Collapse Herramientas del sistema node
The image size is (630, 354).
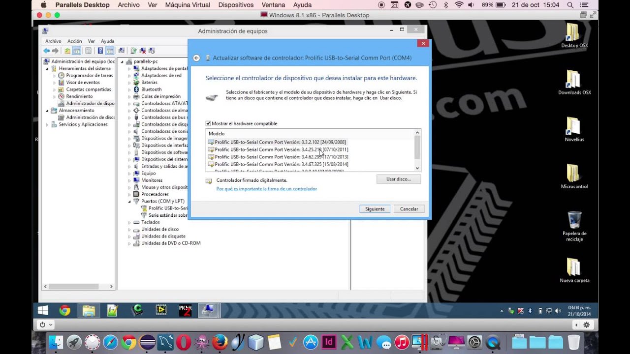coord(48,68)
